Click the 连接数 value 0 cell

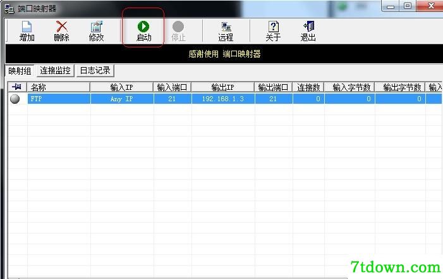308,99
